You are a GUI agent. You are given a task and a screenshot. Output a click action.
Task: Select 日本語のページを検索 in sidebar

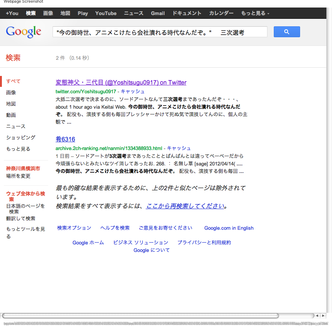(x=26, y=209)
